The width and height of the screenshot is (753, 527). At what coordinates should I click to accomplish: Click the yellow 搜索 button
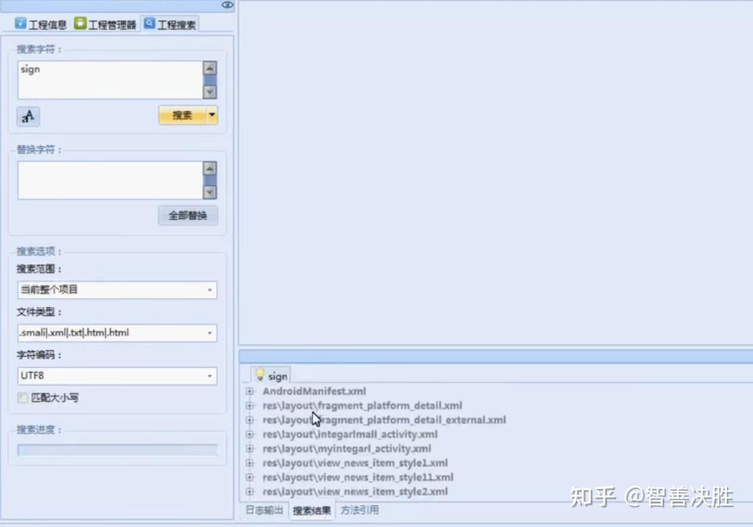click(x=183, y=115)
